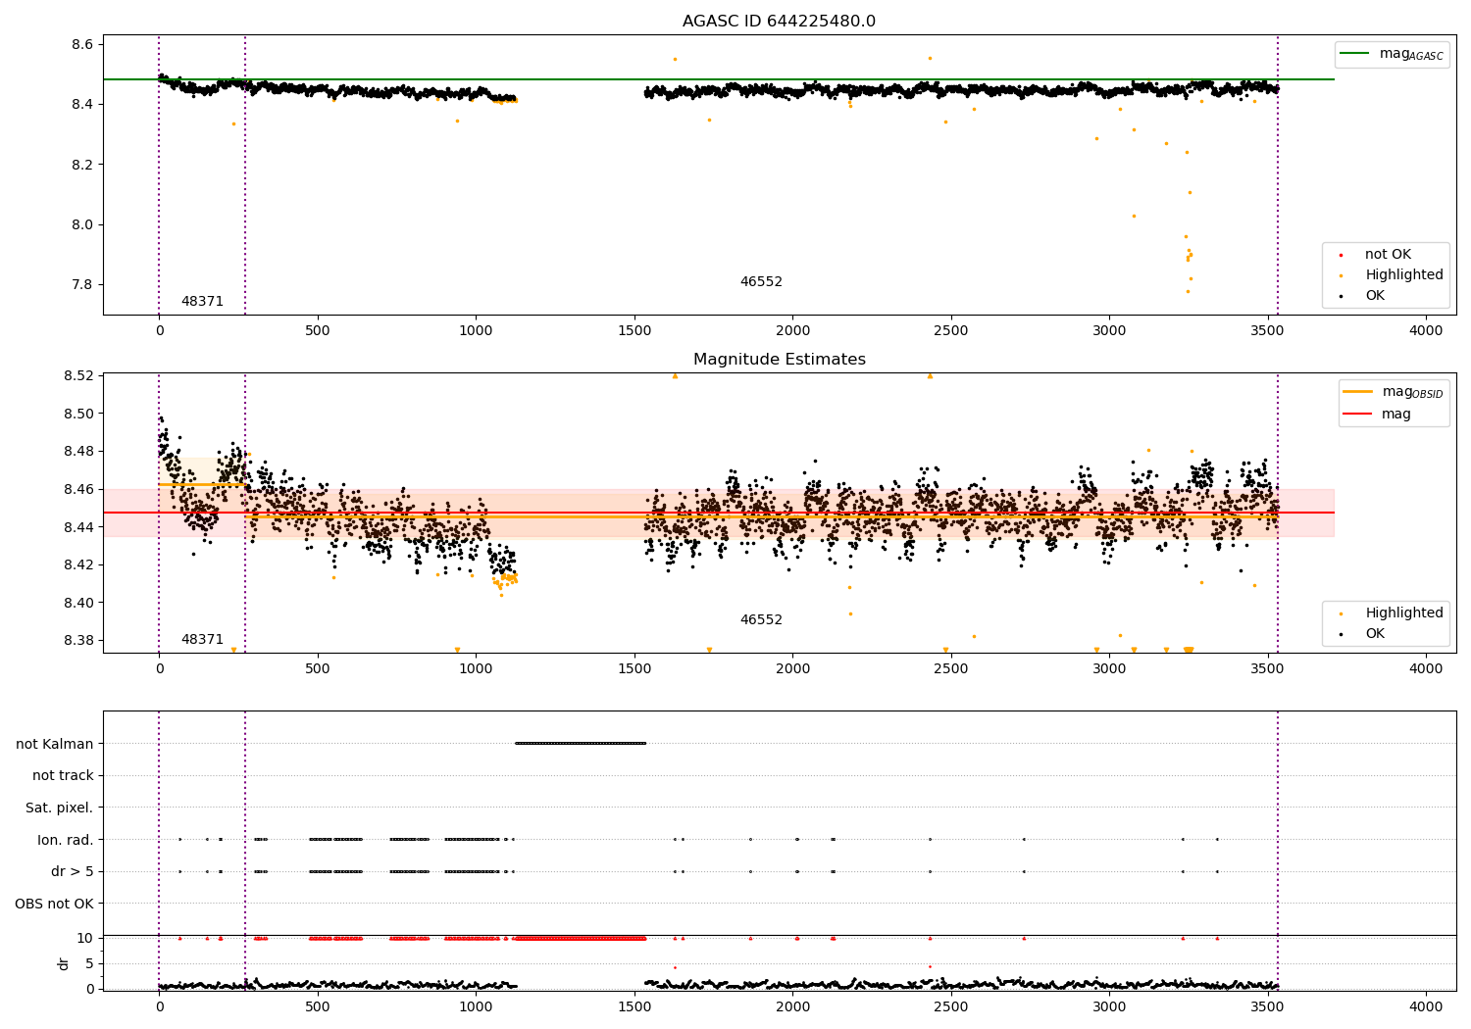Select the 'Sat. pixel.' axis label
The image size is (1471, 1029).
[x=60, y=808]
